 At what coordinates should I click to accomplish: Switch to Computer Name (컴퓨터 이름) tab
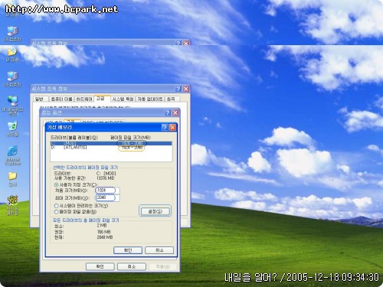[x=61, y=99]
